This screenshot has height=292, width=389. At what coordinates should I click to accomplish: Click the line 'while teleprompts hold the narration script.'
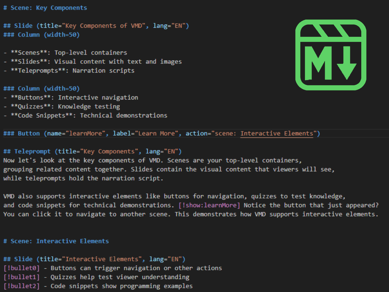pos(83,178)
